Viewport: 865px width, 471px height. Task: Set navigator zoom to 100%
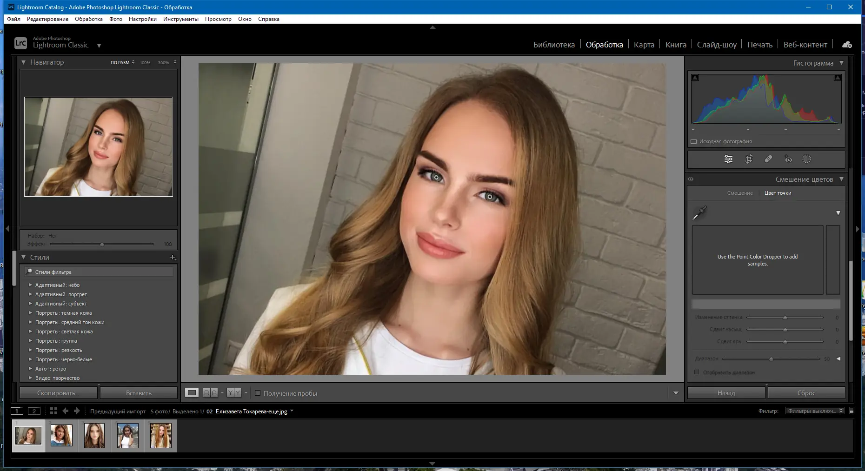pos(145,63)
